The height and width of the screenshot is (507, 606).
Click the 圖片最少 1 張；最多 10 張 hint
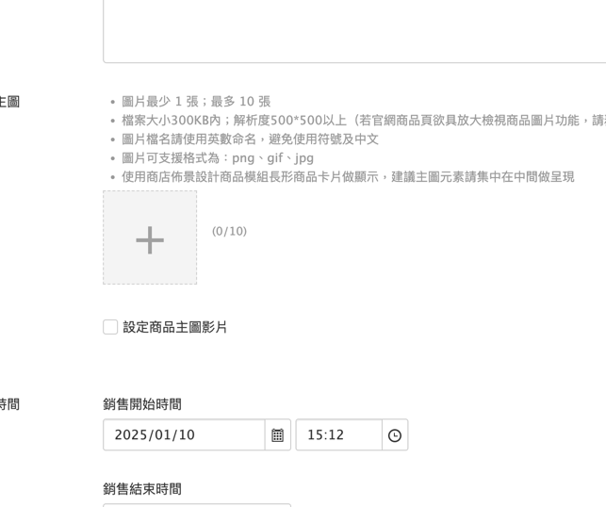196,102
